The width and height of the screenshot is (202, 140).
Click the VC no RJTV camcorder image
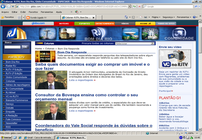[x=175, y=59]
